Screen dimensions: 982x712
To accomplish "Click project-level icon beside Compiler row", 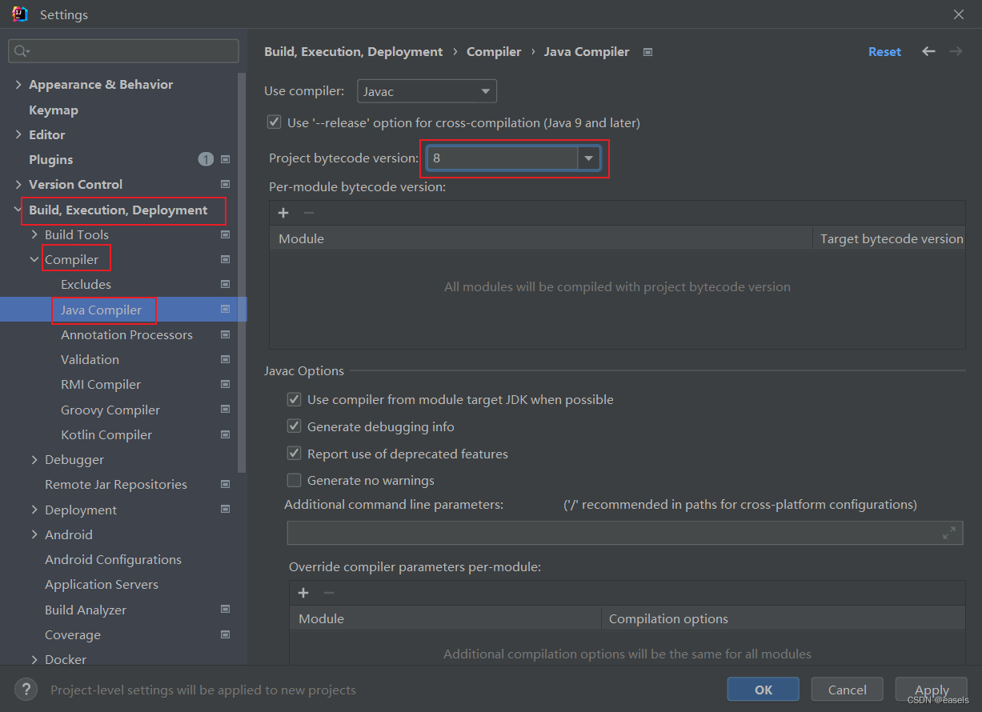I will point(226,259).
